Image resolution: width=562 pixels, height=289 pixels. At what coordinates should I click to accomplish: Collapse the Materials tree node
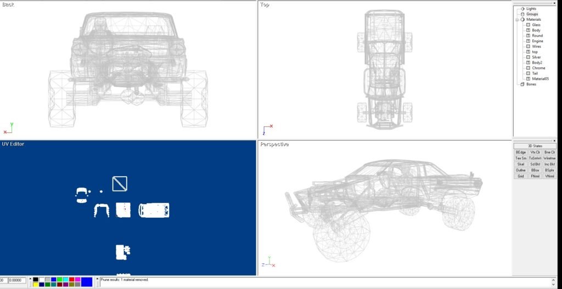pyautogui.click(x=516, y=20)
